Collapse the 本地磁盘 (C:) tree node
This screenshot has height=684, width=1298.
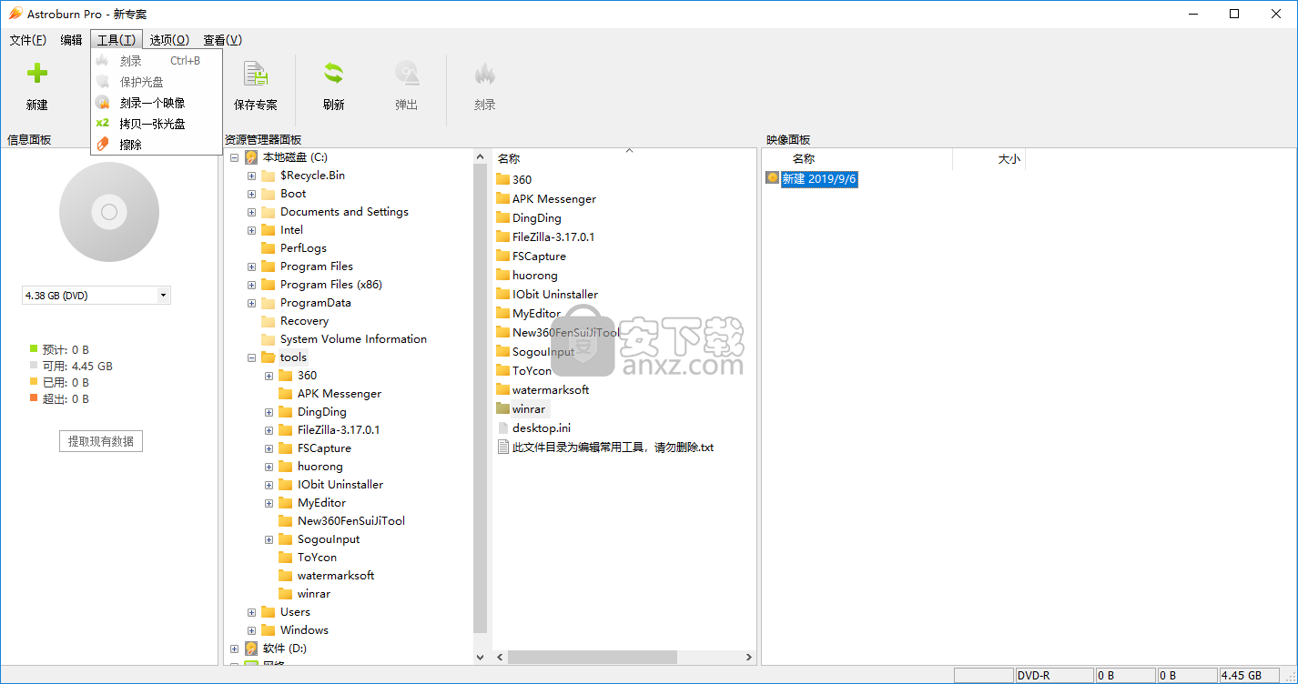[235, 157]
